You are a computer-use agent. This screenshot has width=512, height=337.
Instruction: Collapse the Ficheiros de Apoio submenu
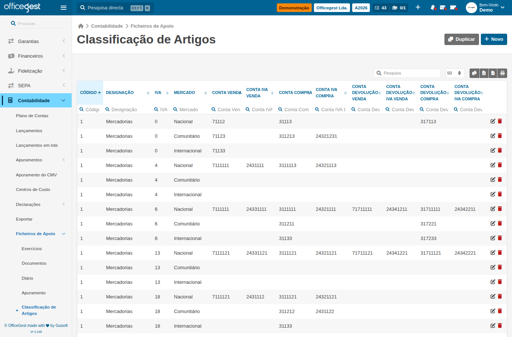pyautogui.click(x=36, y=234)
